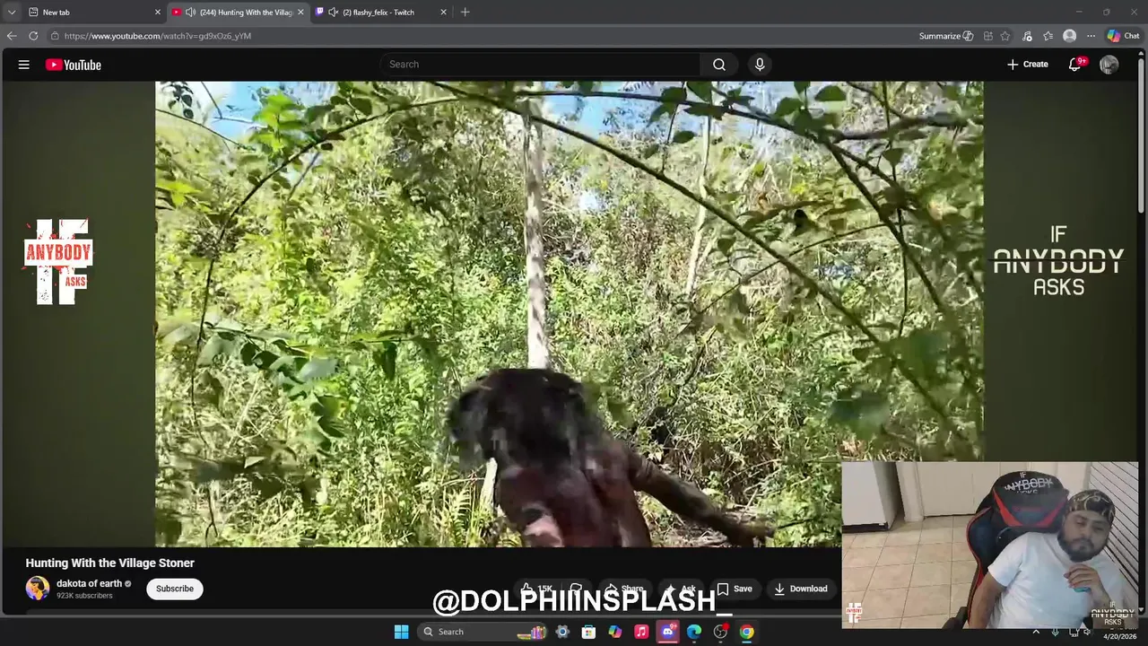1148x646 pixels.
Task: Focus the YouTube search field
Action: point(541,65)
